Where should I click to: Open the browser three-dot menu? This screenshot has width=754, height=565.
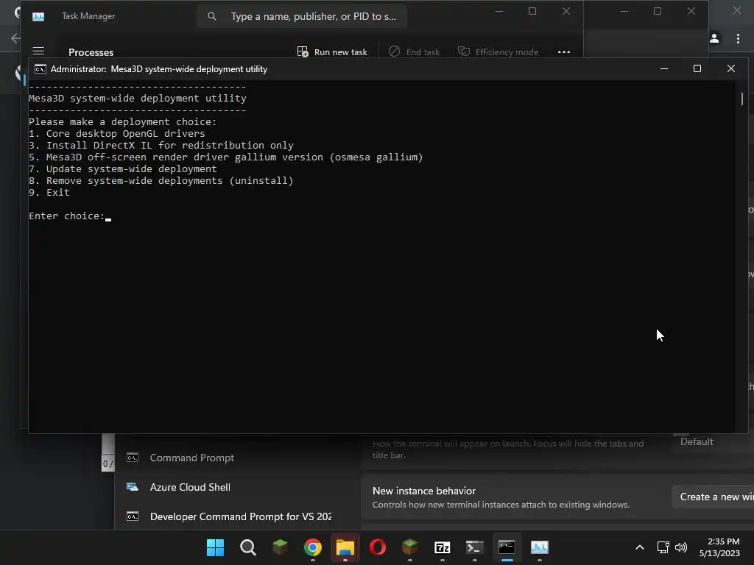(x=738, y=38)
